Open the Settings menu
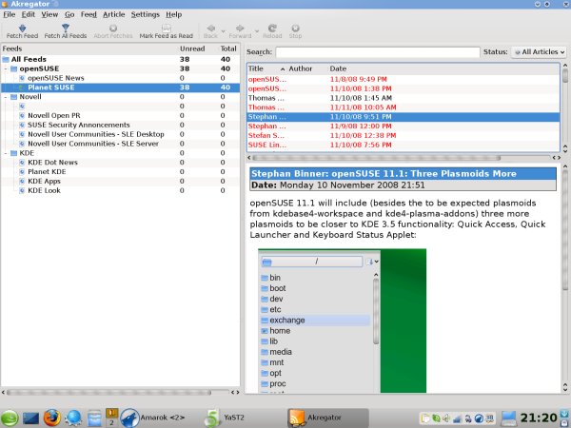Image resolution: width=571 pixels, height=428 pixels. coord(145,15)
